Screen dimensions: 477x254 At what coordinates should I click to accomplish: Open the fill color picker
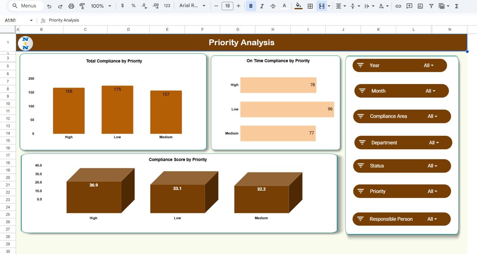[x=298, y=6]
